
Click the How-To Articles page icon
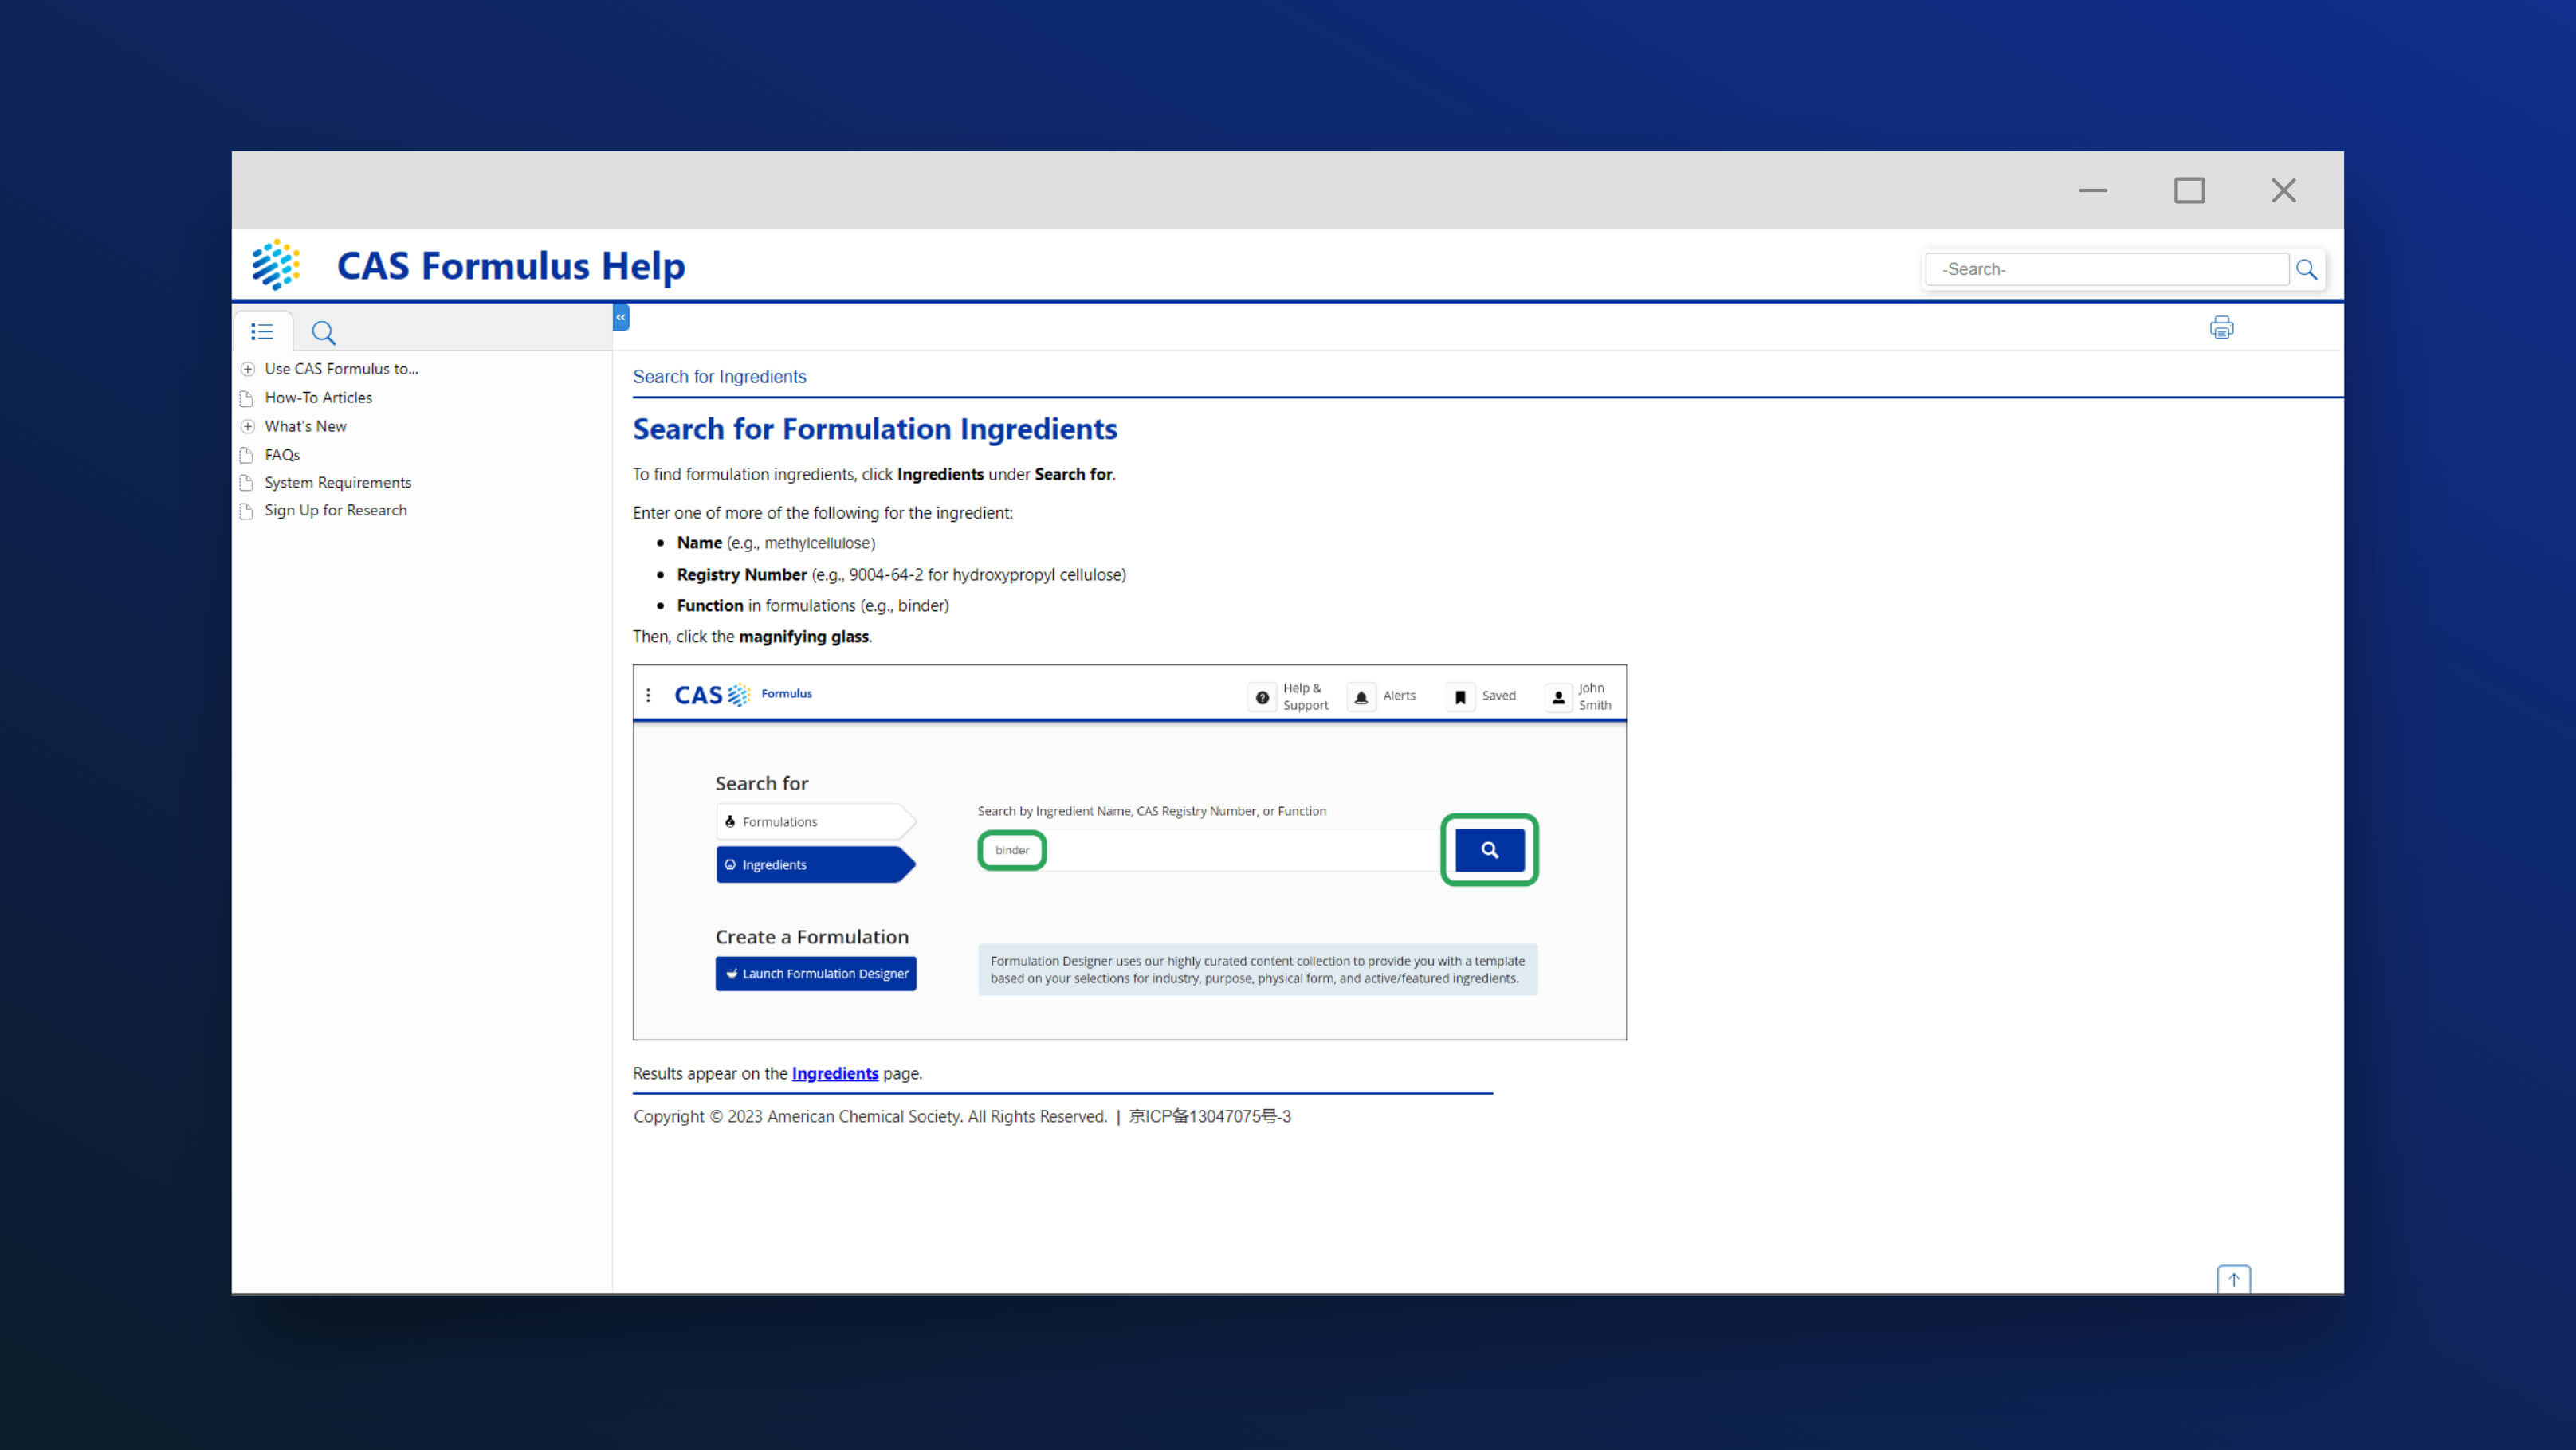pyautogui.click(x=247, y=398)
